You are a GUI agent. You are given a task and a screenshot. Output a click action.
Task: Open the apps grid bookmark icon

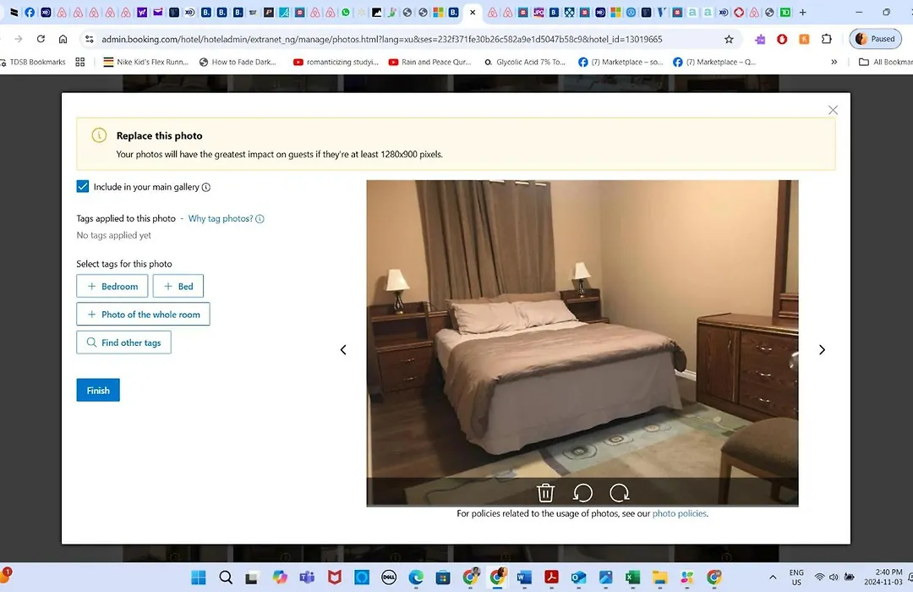[80, 62]
